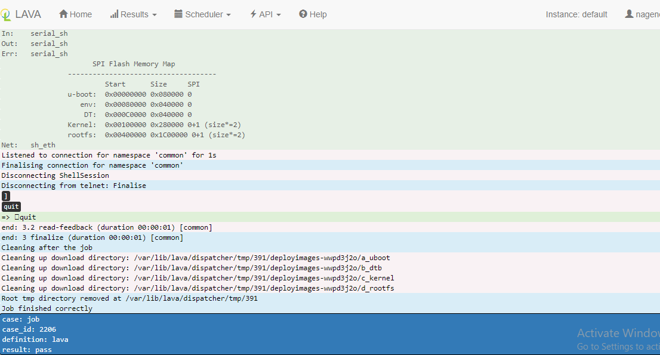This screenshot has height=355, width=660.
Task: Click the Kernel memory map row
Action: point(154,125)
